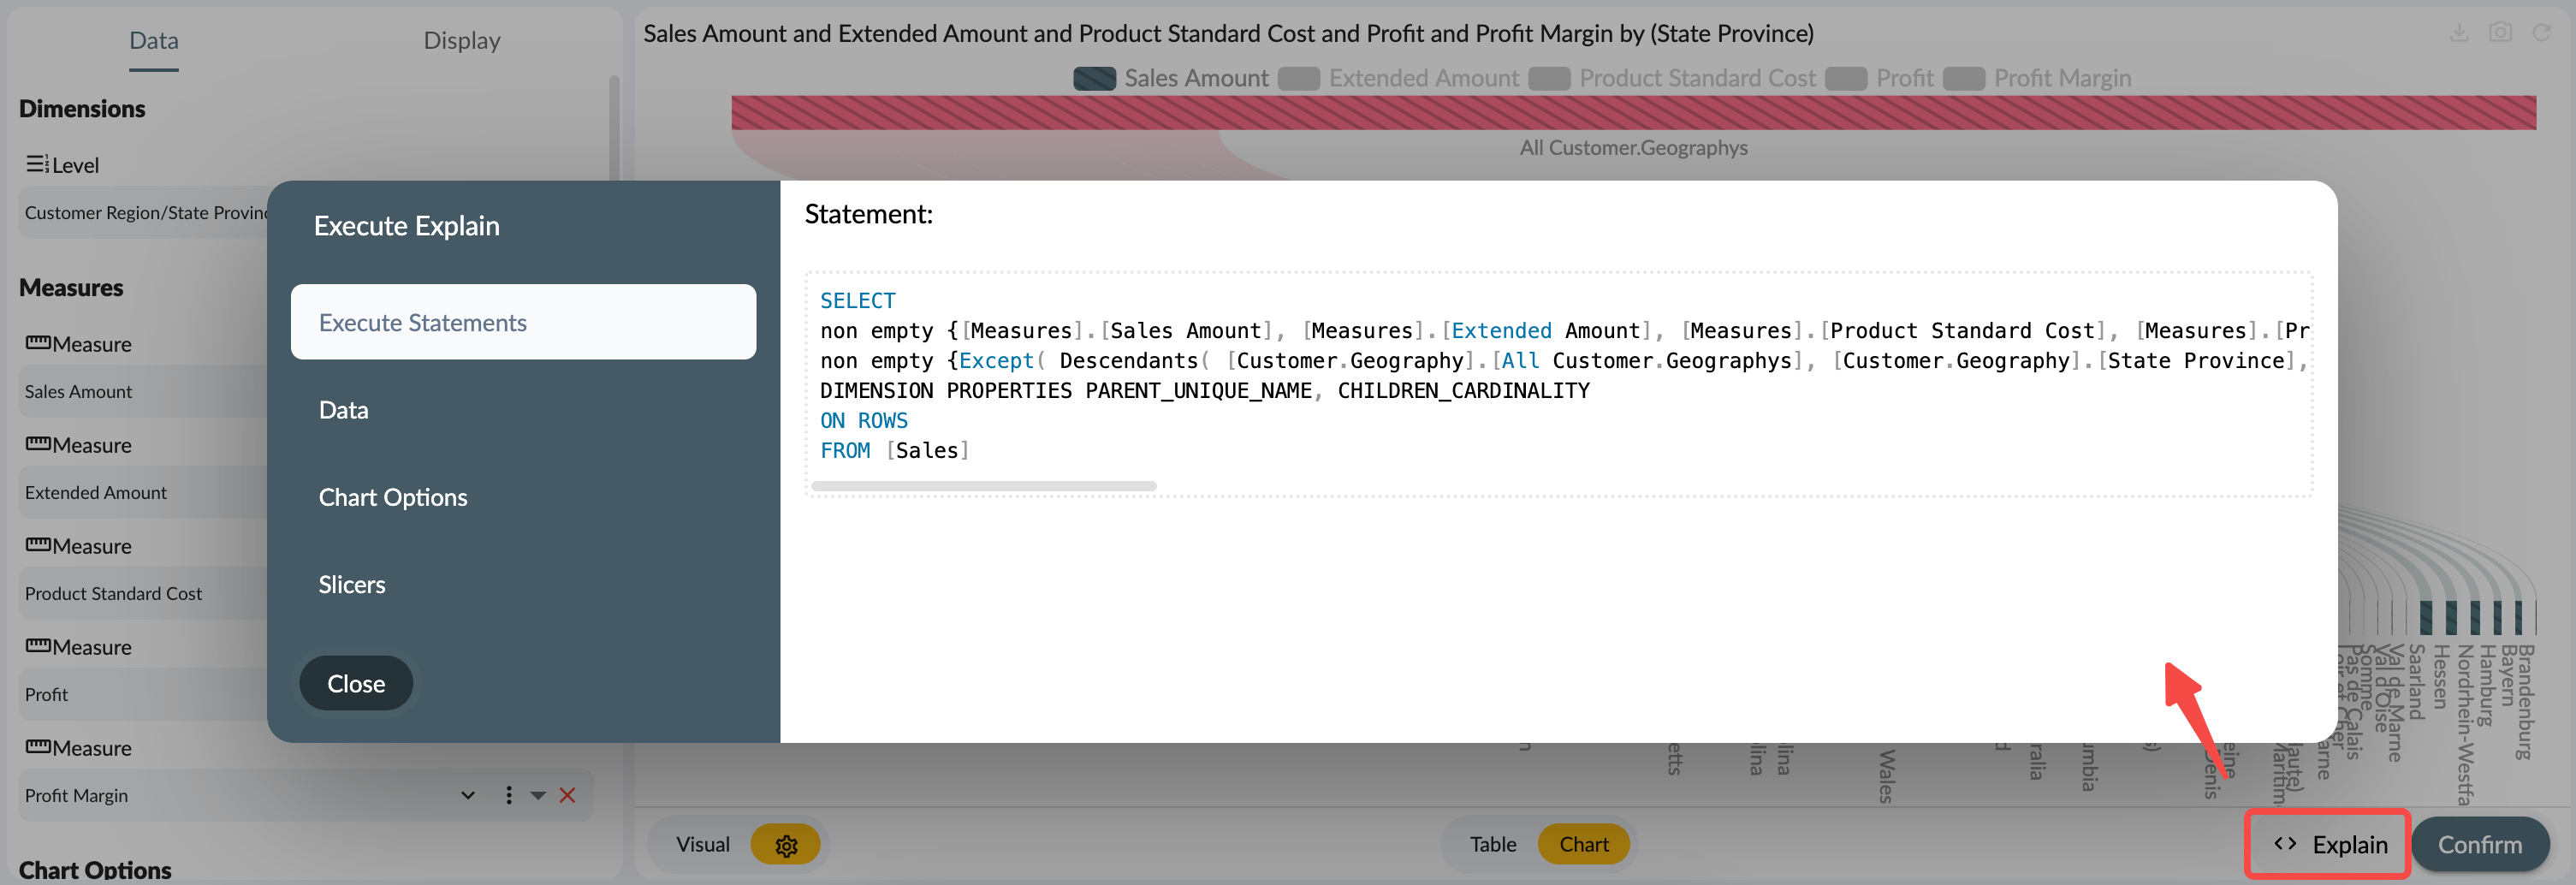Toggle Profit legend series
This screenshot has width=2576, height=885.
(x=1879, y=78)
